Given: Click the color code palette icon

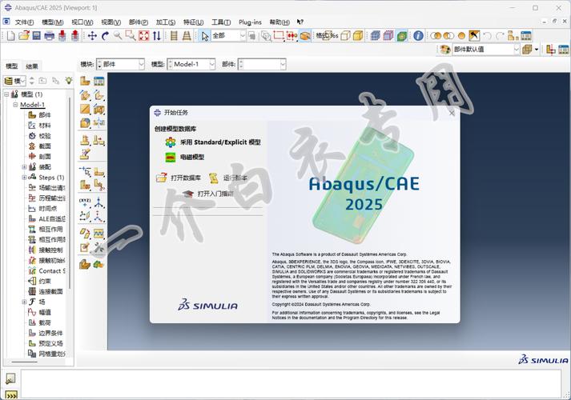Looking at the screenshot, I should [444, 50].
